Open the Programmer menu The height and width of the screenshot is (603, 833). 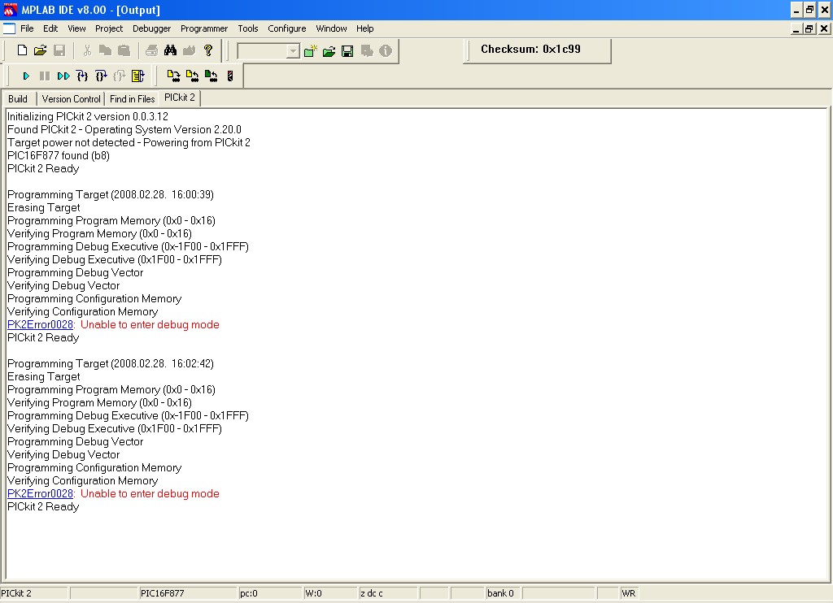tap(204, 28)
